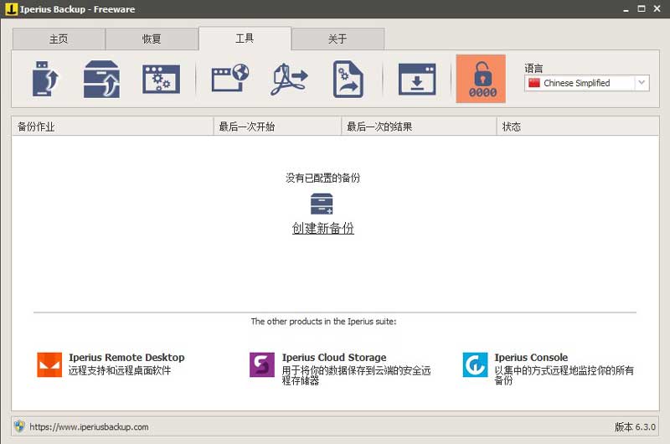Click the purple Iperius Cloud Storage logo
This screenshot has height=444, width=670.
262,364
